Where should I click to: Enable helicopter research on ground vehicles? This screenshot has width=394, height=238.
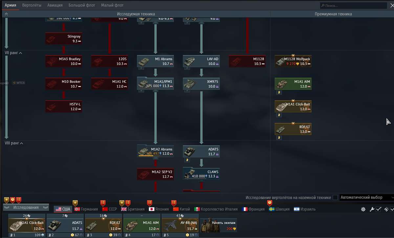pos(335,197)
